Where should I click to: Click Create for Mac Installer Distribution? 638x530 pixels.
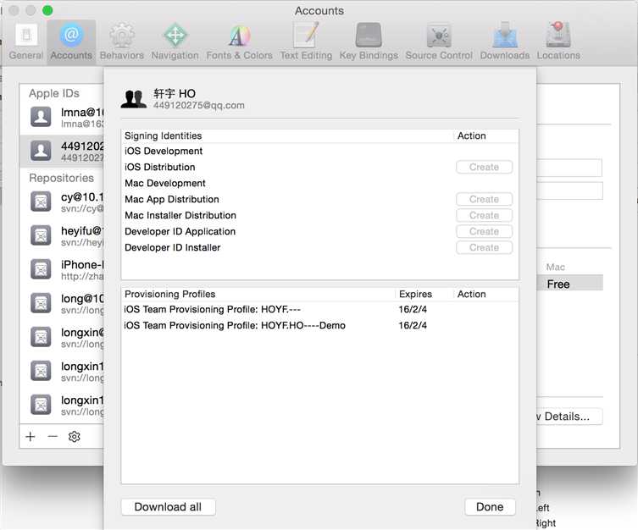tap(484, 215)
